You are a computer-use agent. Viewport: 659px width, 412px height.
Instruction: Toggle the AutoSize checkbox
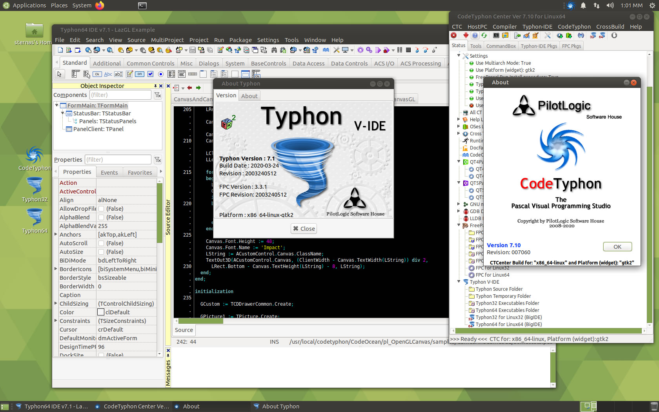coord(101,252)
